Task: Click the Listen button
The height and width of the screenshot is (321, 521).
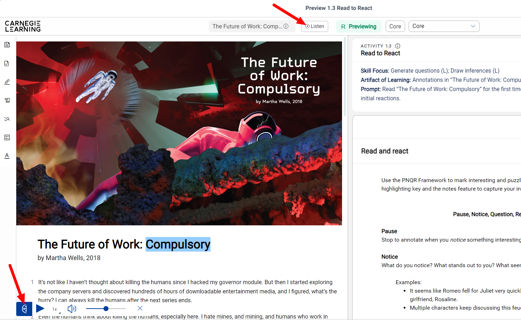Action: click(x=315, y=26)
